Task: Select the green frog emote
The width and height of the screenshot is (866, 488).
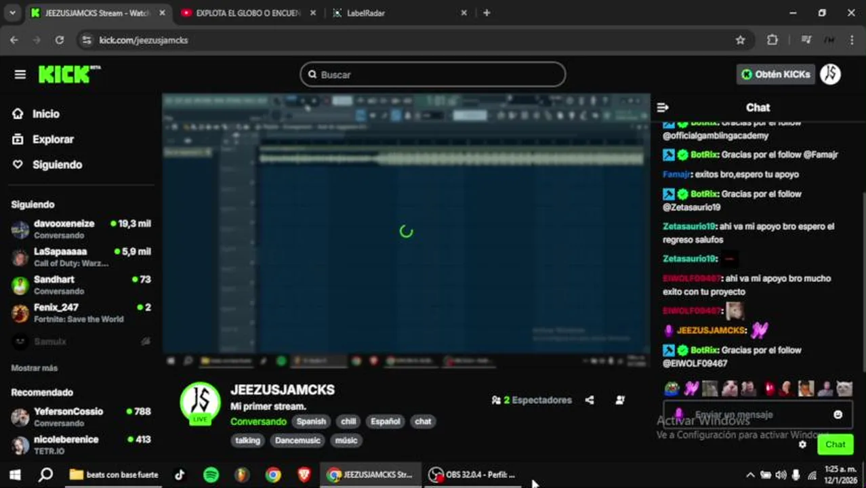Action: (671, 388)
